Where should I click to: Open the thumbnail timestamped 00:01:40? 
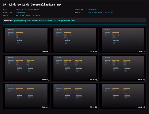(x=123, y=96)
